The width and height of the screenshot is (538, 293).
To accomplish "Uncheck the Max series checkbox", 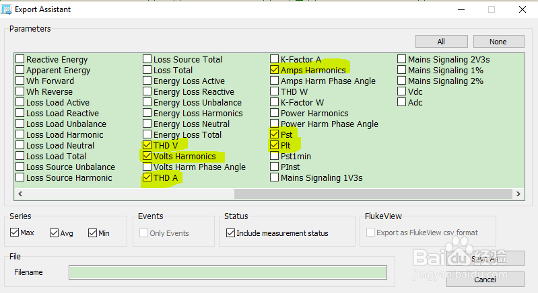I will point(15,233).
